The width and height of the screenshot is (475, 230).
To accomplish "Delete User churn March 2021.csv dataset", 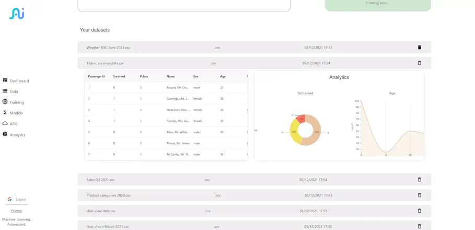I will (419, 226).
